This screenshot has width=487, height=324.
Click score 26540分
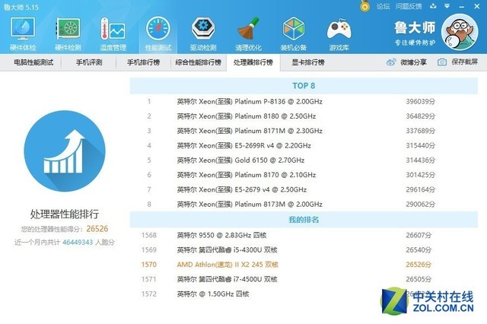click(x=419, y=249)
